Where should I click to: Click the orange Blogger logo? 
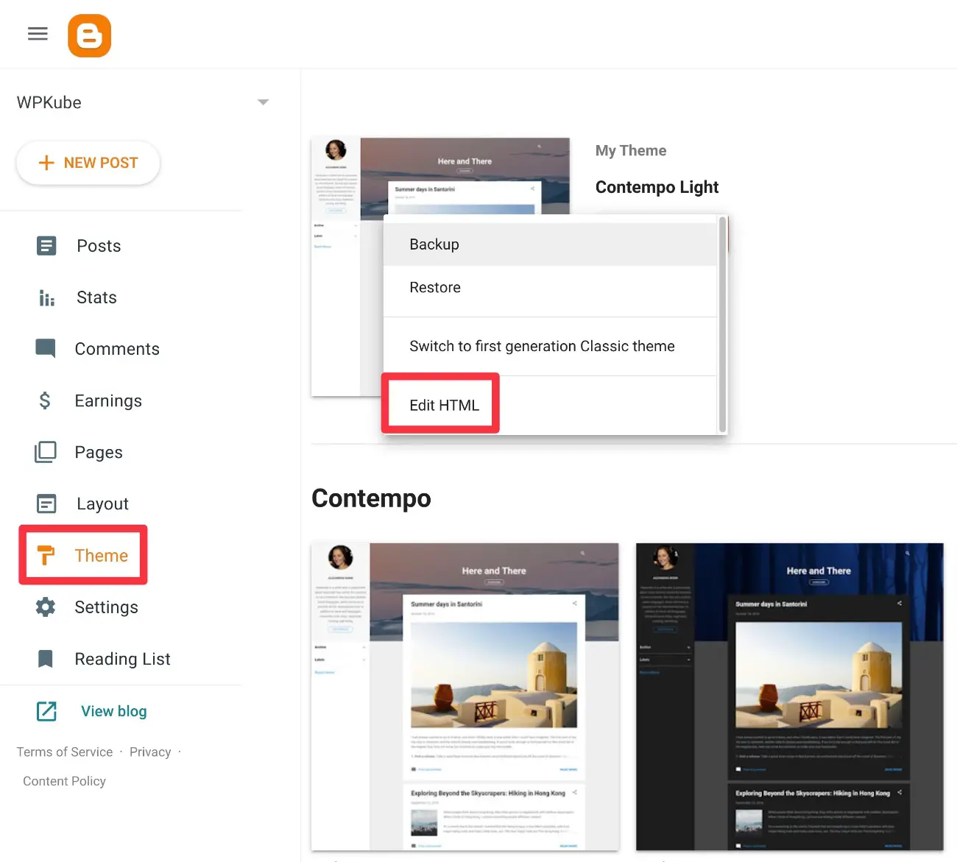pyautogui.click(x=90, y=35)
